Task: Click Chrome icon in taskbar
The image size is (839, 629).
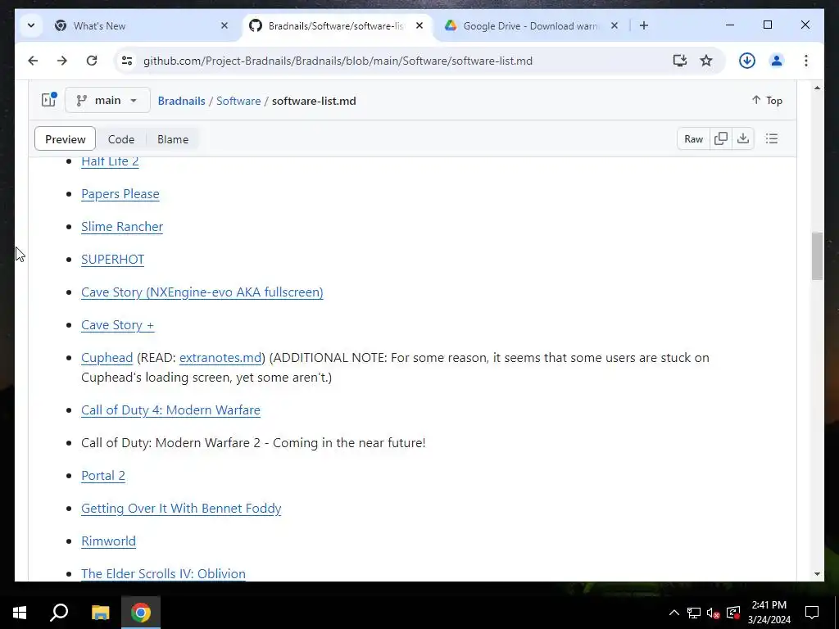Action: 141,613
